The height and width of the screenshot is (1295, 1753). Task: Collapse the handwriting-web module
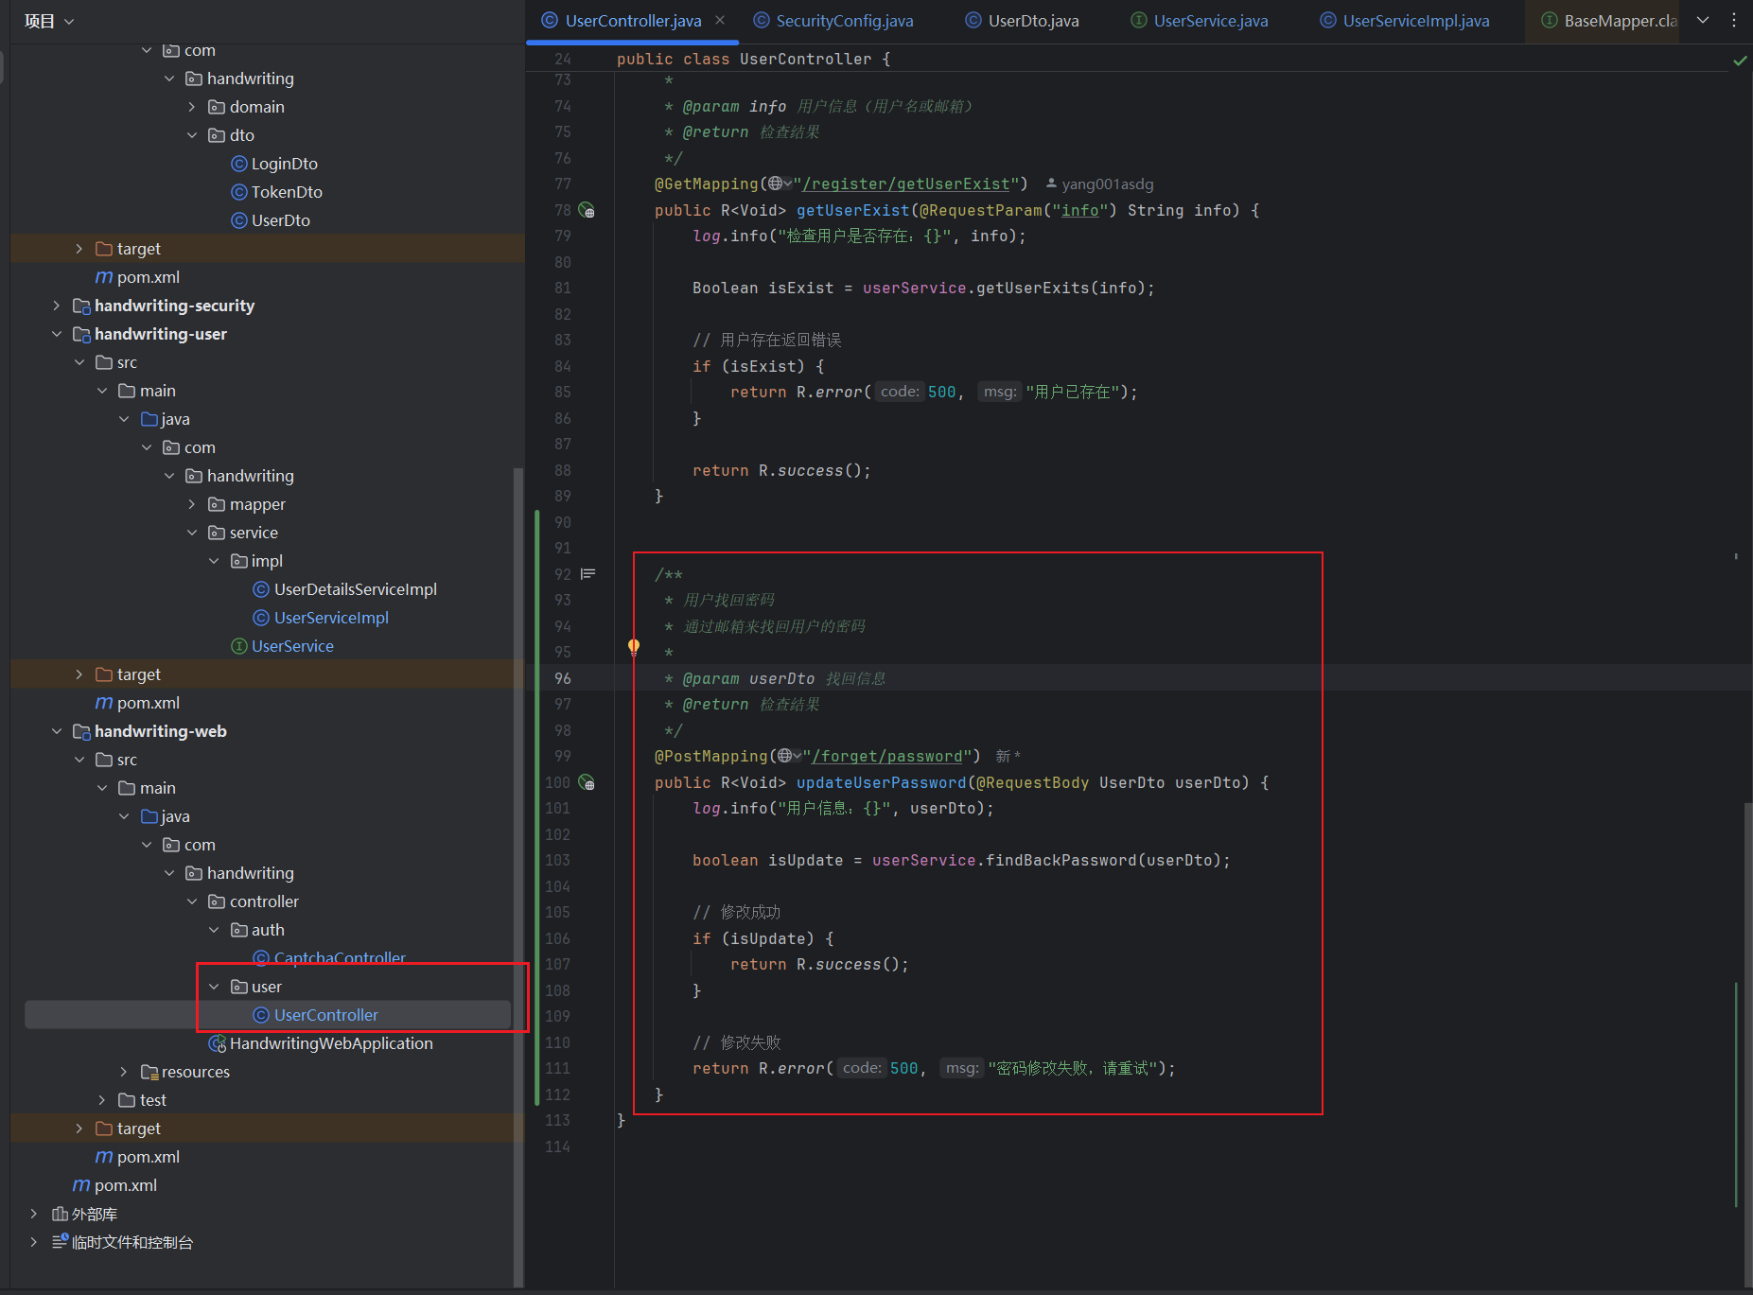(57, 731)
